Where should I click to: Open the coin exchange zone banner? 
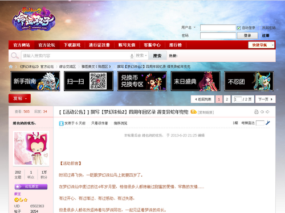tap(142, 81)
